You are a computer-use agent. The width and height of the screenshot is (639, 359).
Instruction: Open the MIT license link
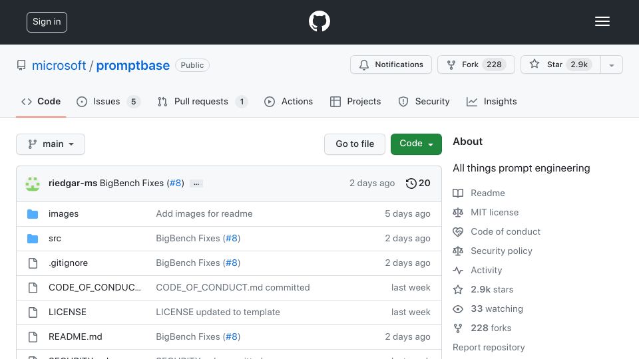495,213
